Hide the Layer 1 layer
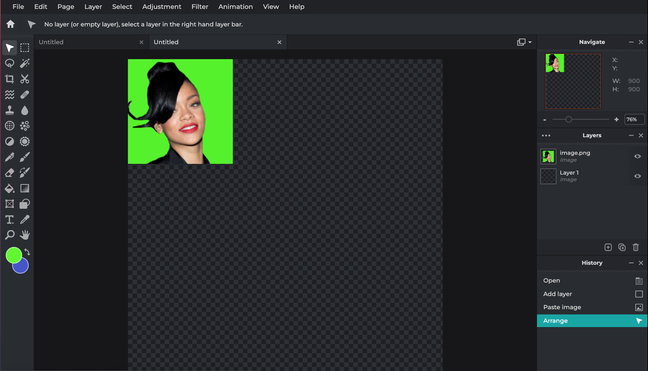648x371 pixels. pos(637,176)
